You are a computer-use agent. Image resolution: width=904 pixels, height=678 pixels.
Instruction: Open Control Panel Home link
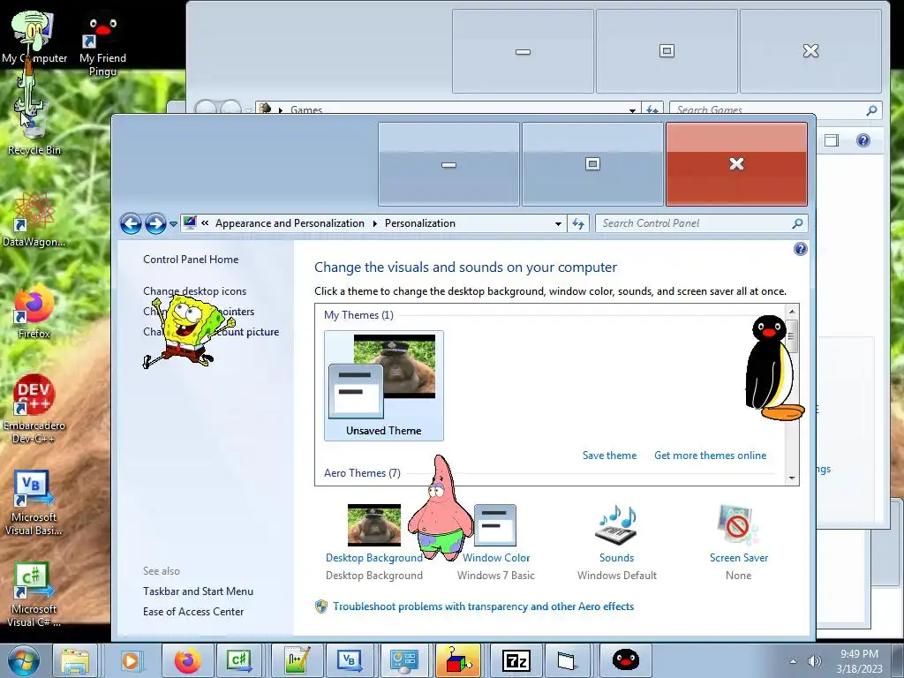point(191,260)
